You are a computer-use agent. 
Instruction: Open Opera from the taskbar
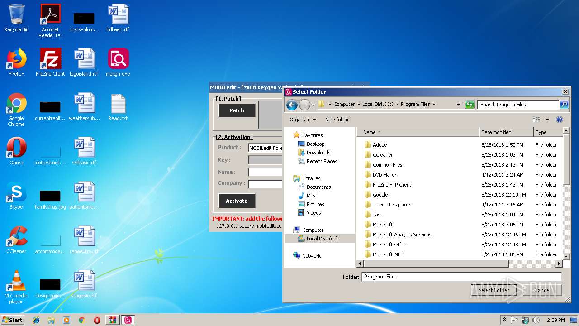tap(97, 320)
